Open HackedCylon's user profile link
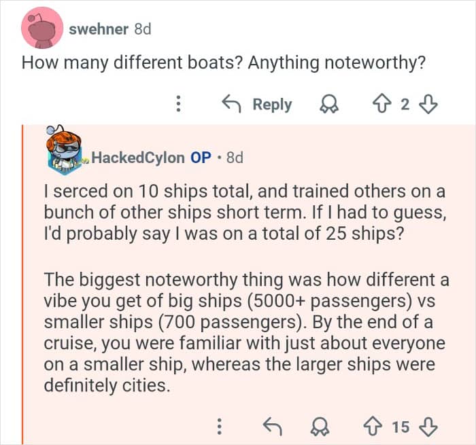The image size is (476, 445). click(x=137, y=158)
